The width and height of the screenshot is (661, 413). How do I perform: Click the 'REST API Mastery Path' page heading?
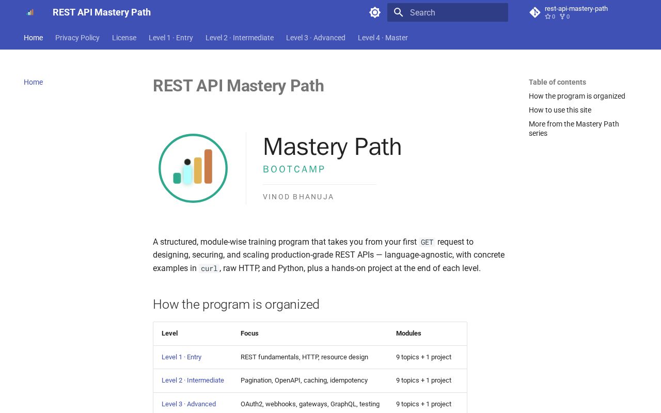[238, 86]
